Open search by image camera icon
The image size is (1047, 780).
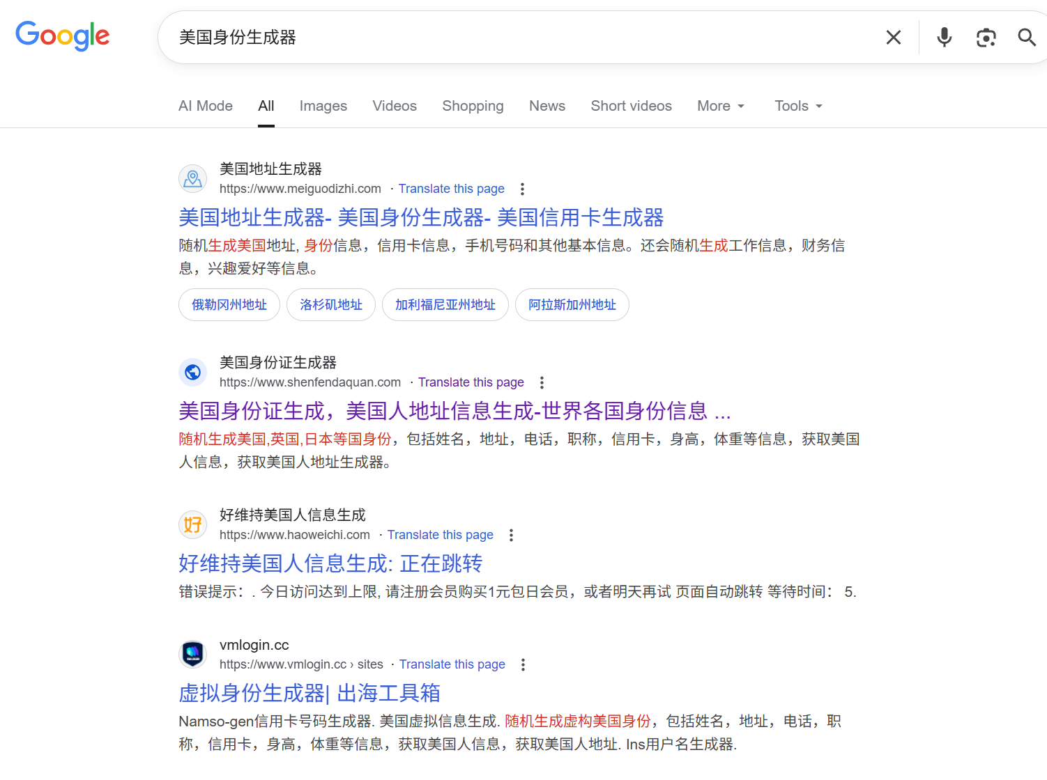pos(986,37)
